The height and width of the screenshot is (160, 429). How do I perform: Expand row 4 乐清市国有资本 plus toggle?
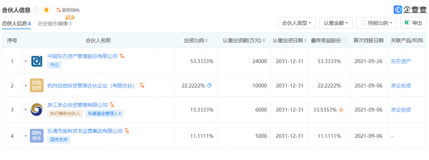[26, 136]
